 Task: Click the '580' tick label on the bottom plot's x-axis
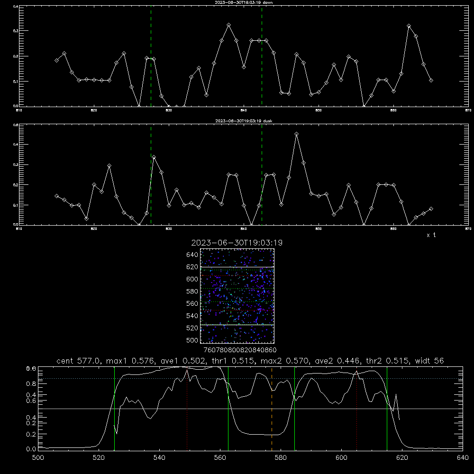point(281,458)
